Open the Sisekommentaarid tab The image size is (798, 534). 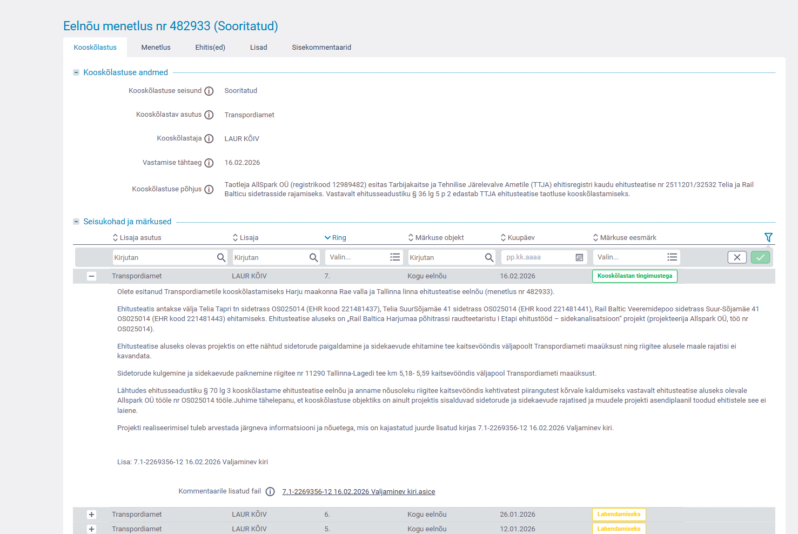tap(321, 48)
